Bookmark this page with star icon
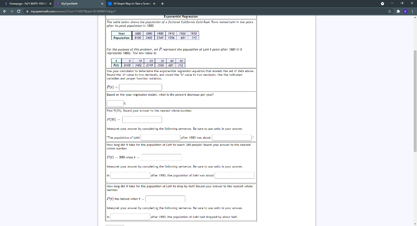The width and height of the screenshot is (417, 226). click(390, 11)
